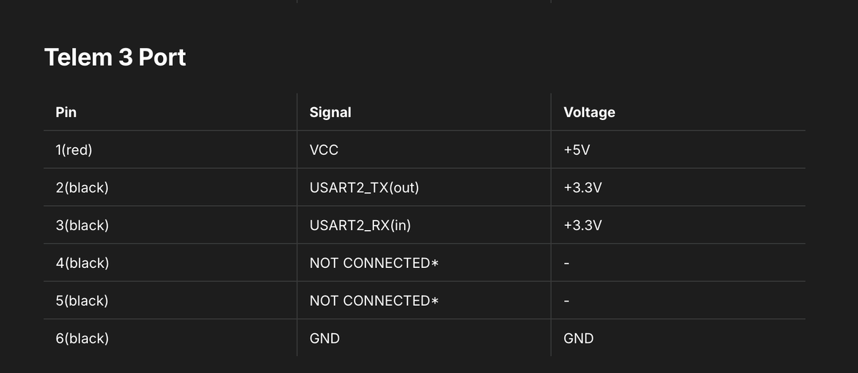This screenshot has height=373, width=858.
Task: Click NOT CONNECTED* in pin 4 row
Action: coord(374,263)
